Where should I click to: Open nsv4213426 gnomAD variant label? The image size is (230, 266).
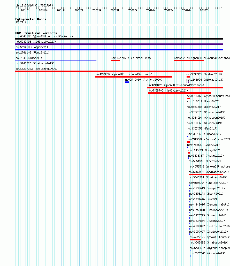click(175, 85)
